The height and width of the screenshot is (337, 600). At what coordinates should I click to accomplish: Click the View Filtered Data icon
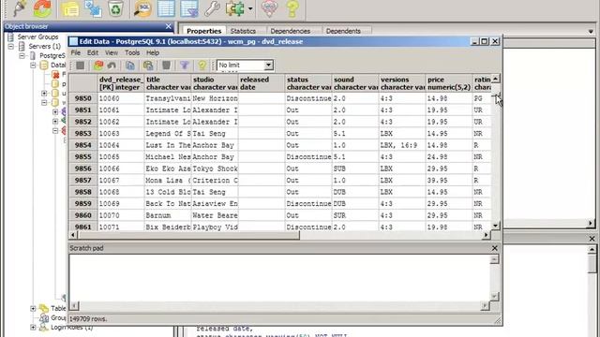(189, 8)
